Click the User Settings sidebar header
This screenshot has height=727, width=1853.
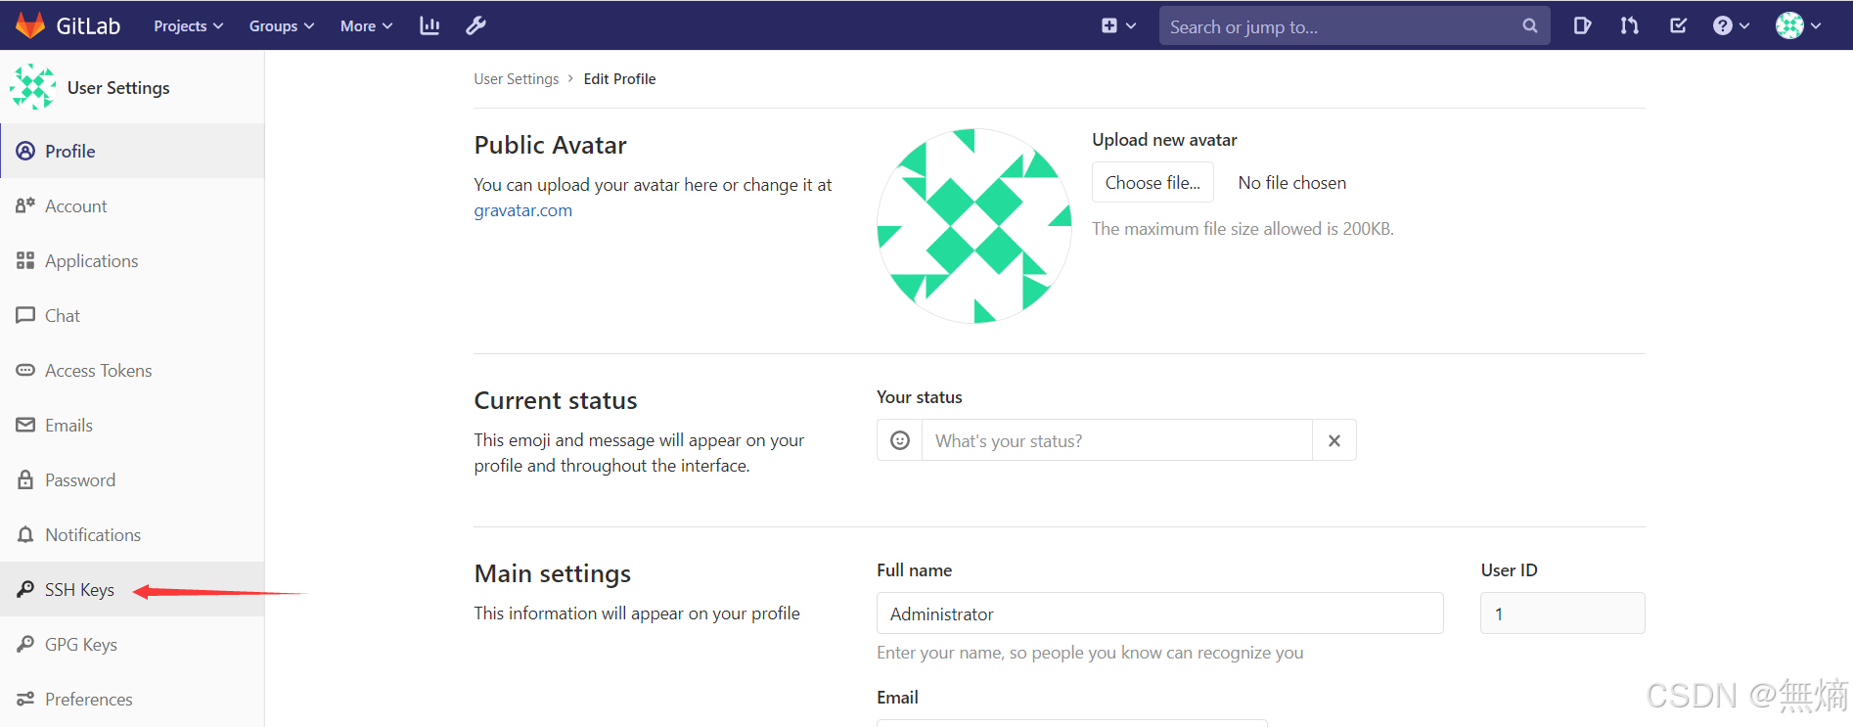click(118, 88)
